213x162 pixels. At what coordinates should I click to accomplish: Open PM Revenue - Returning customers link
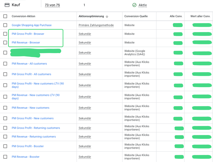pyautogui.click(x=34, y=137)
